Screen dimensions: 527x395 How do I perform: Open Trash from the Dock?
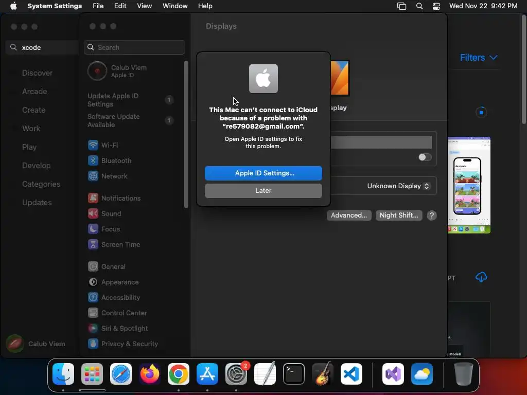(x=464, y=374)
